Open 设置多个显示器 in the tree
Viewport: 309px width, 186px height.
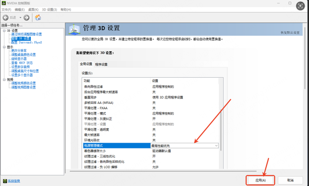pyautogui.click(x=22, y=75)
